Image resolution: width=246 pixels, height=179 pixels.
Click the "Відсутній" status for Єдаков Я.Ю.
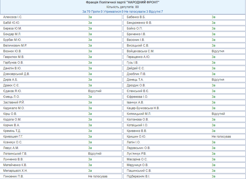[x=95, y=91]
